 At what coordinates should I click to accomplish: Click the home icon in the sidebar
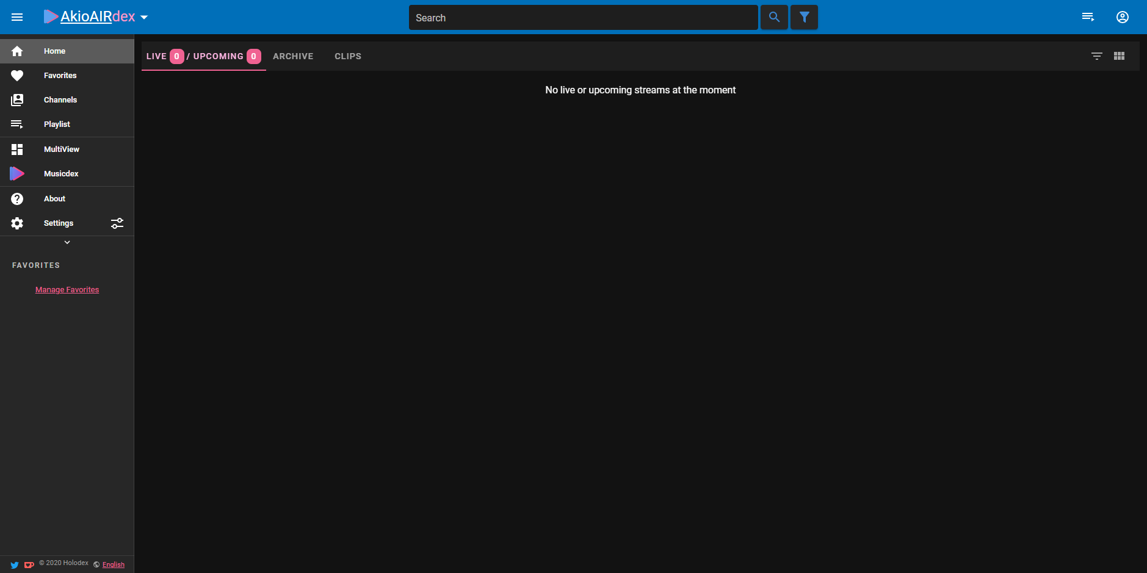tap(17, 51)
